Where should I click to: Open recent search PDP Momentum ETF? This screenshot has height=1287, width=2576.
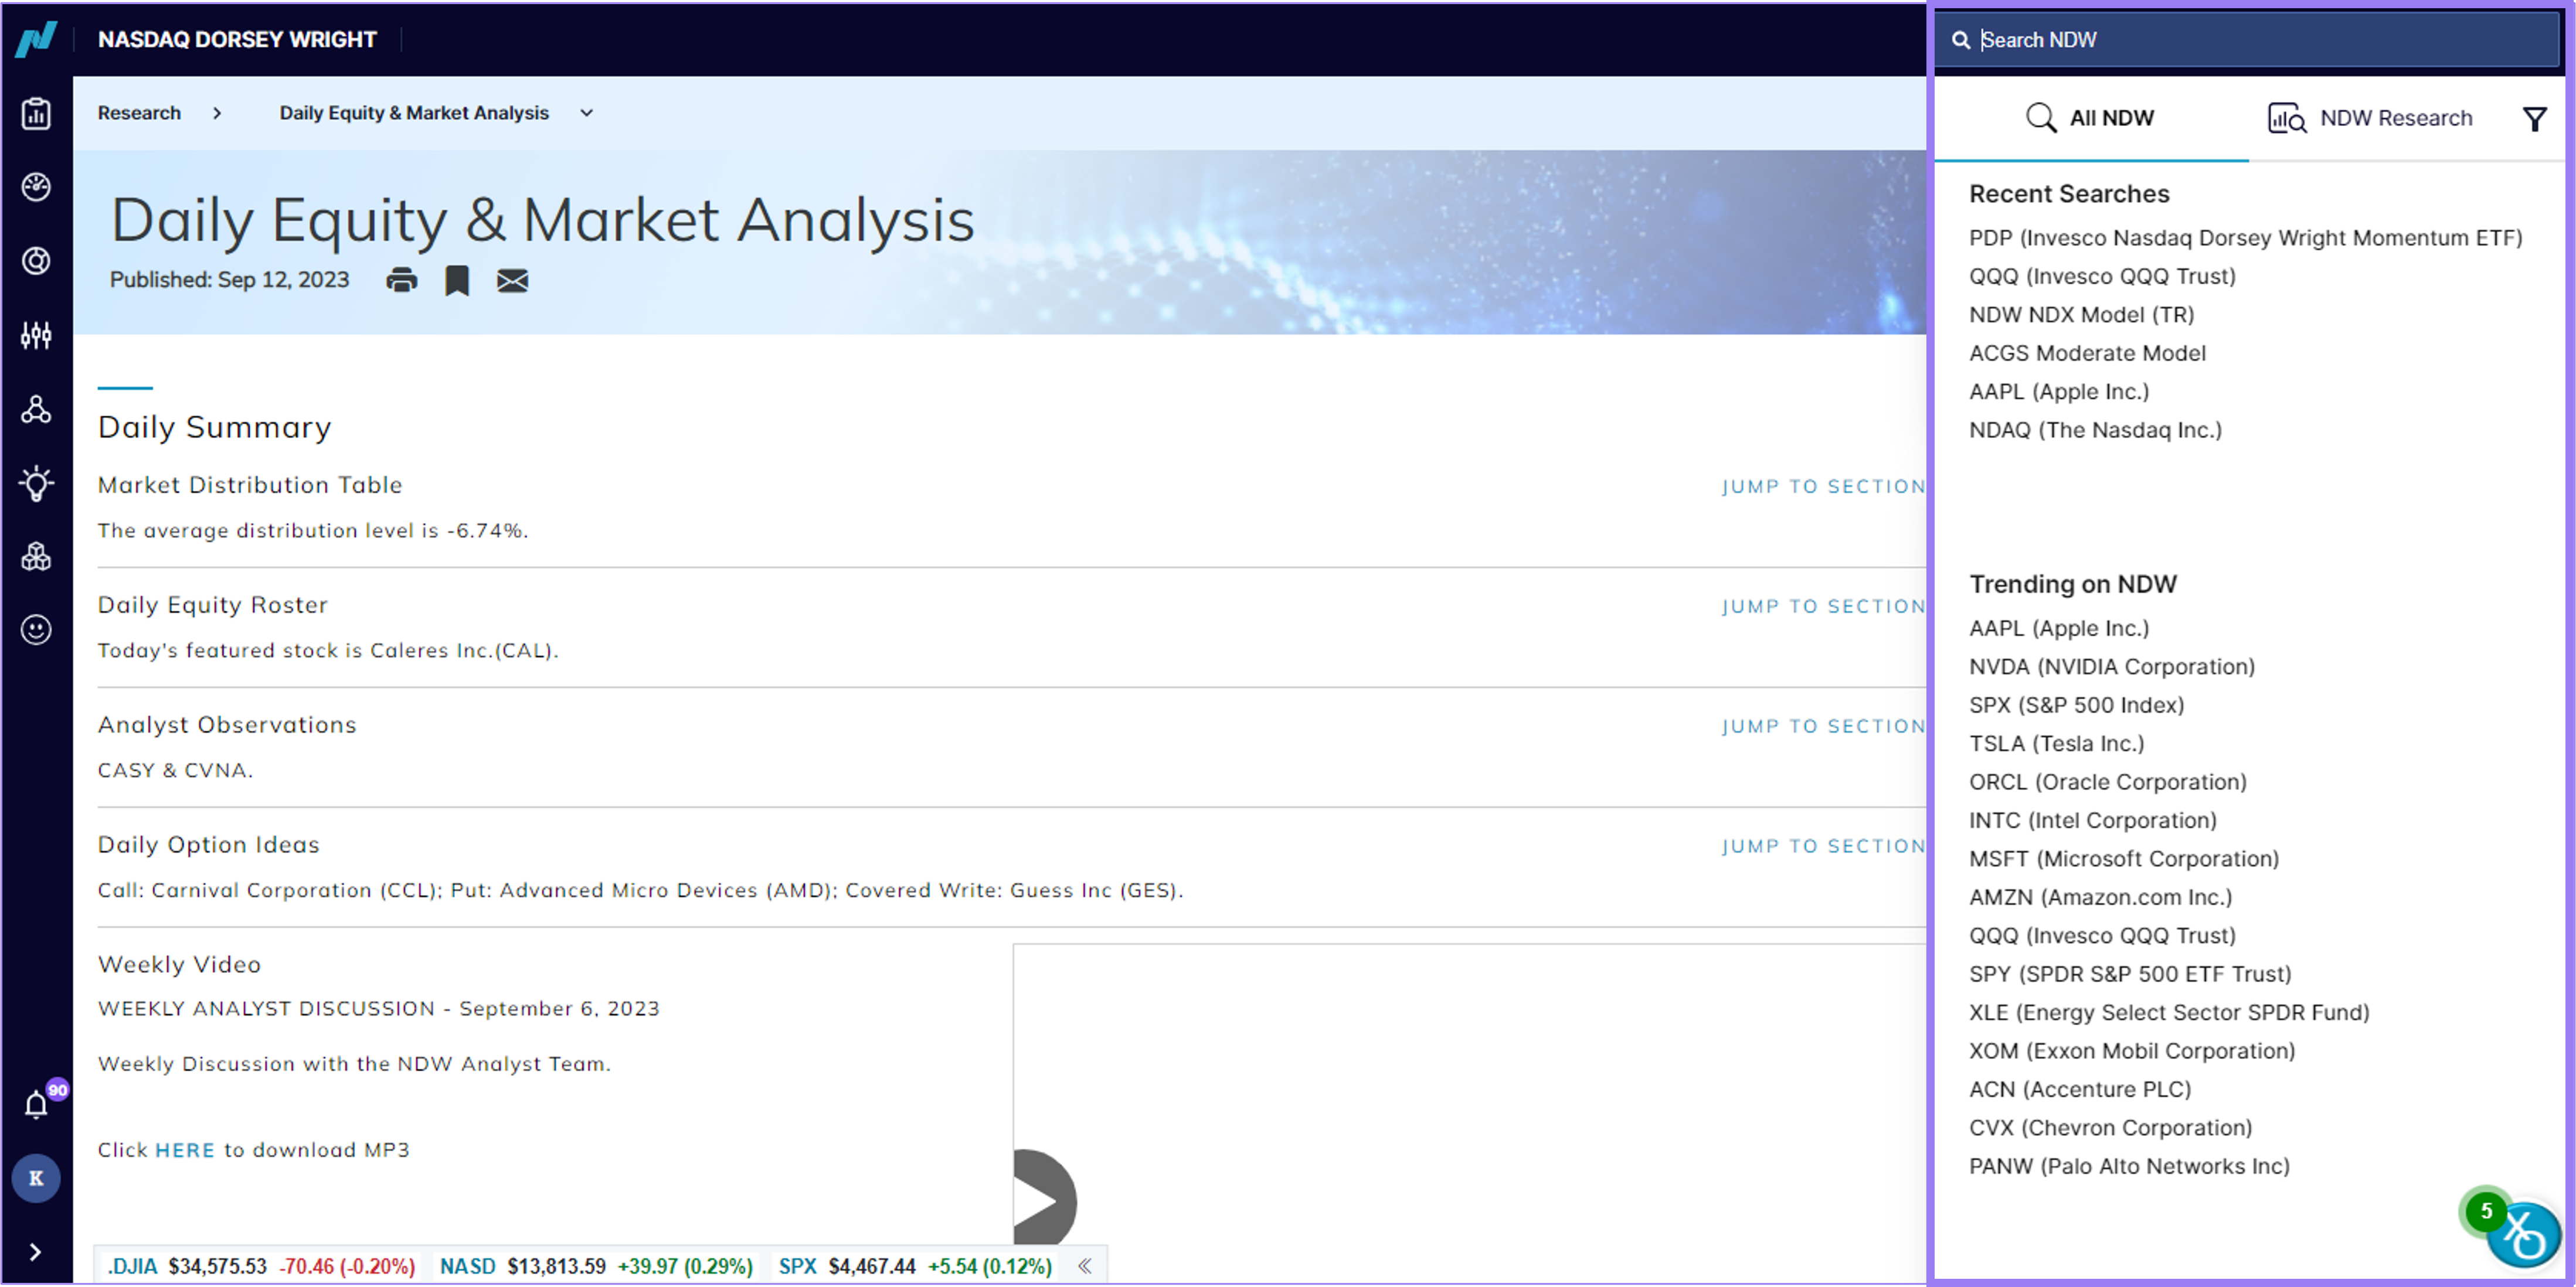tap(2245, 238)
